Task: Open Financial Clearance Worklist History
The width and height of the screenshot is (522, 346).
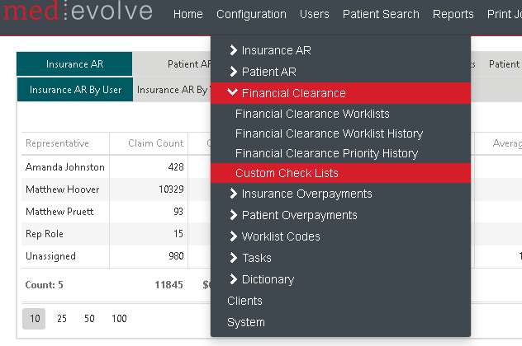Action: coord(329,133)
